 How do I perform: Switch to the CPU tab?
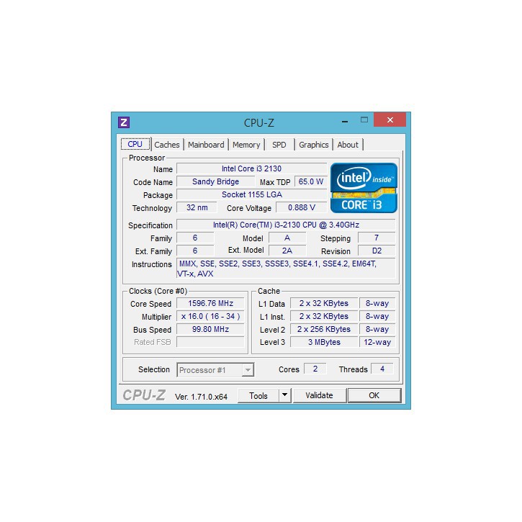point(135,144)
